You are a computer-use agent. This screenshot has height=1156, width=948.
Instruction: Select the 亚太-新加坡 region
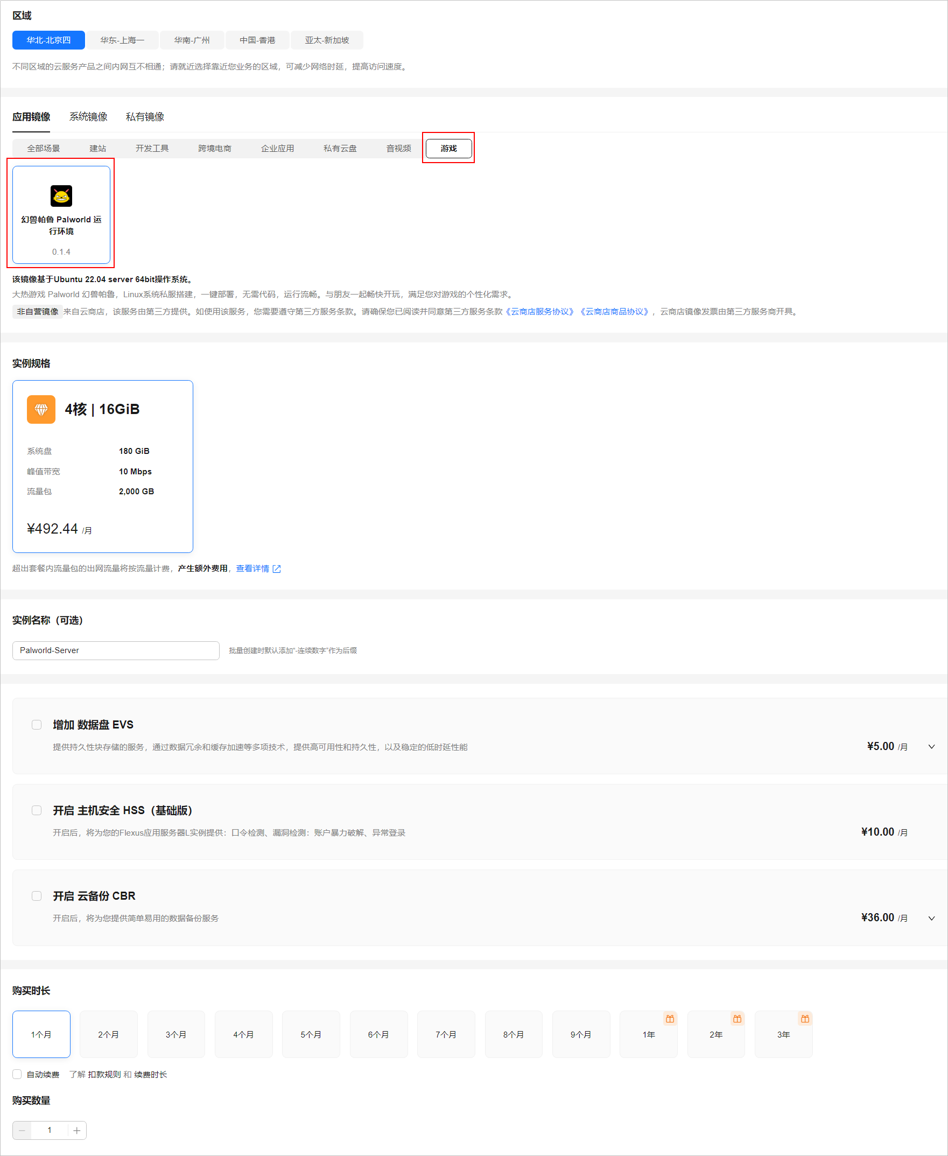pyautogui.click(x=327, y=40)
